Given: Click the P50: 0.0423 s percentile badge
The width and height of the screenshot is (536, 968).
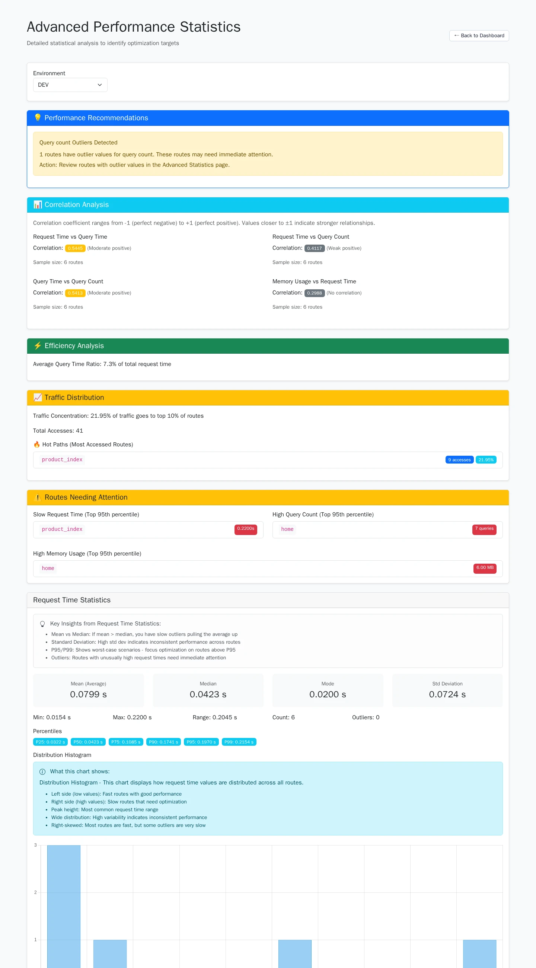Looking at the screenshot, I should (88, 742).
